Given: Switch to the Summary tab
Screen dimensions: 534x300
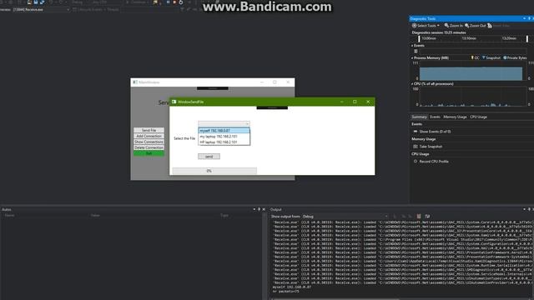Looking at the screenshot, I should (x=419, y=117).
